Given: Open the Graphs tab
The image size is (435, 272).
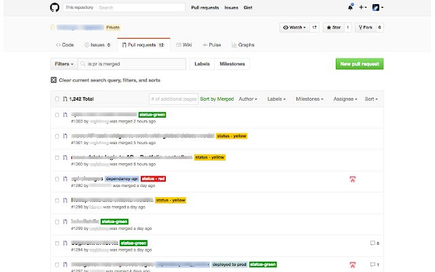Looking at the screenshot, I should point(243,45).
